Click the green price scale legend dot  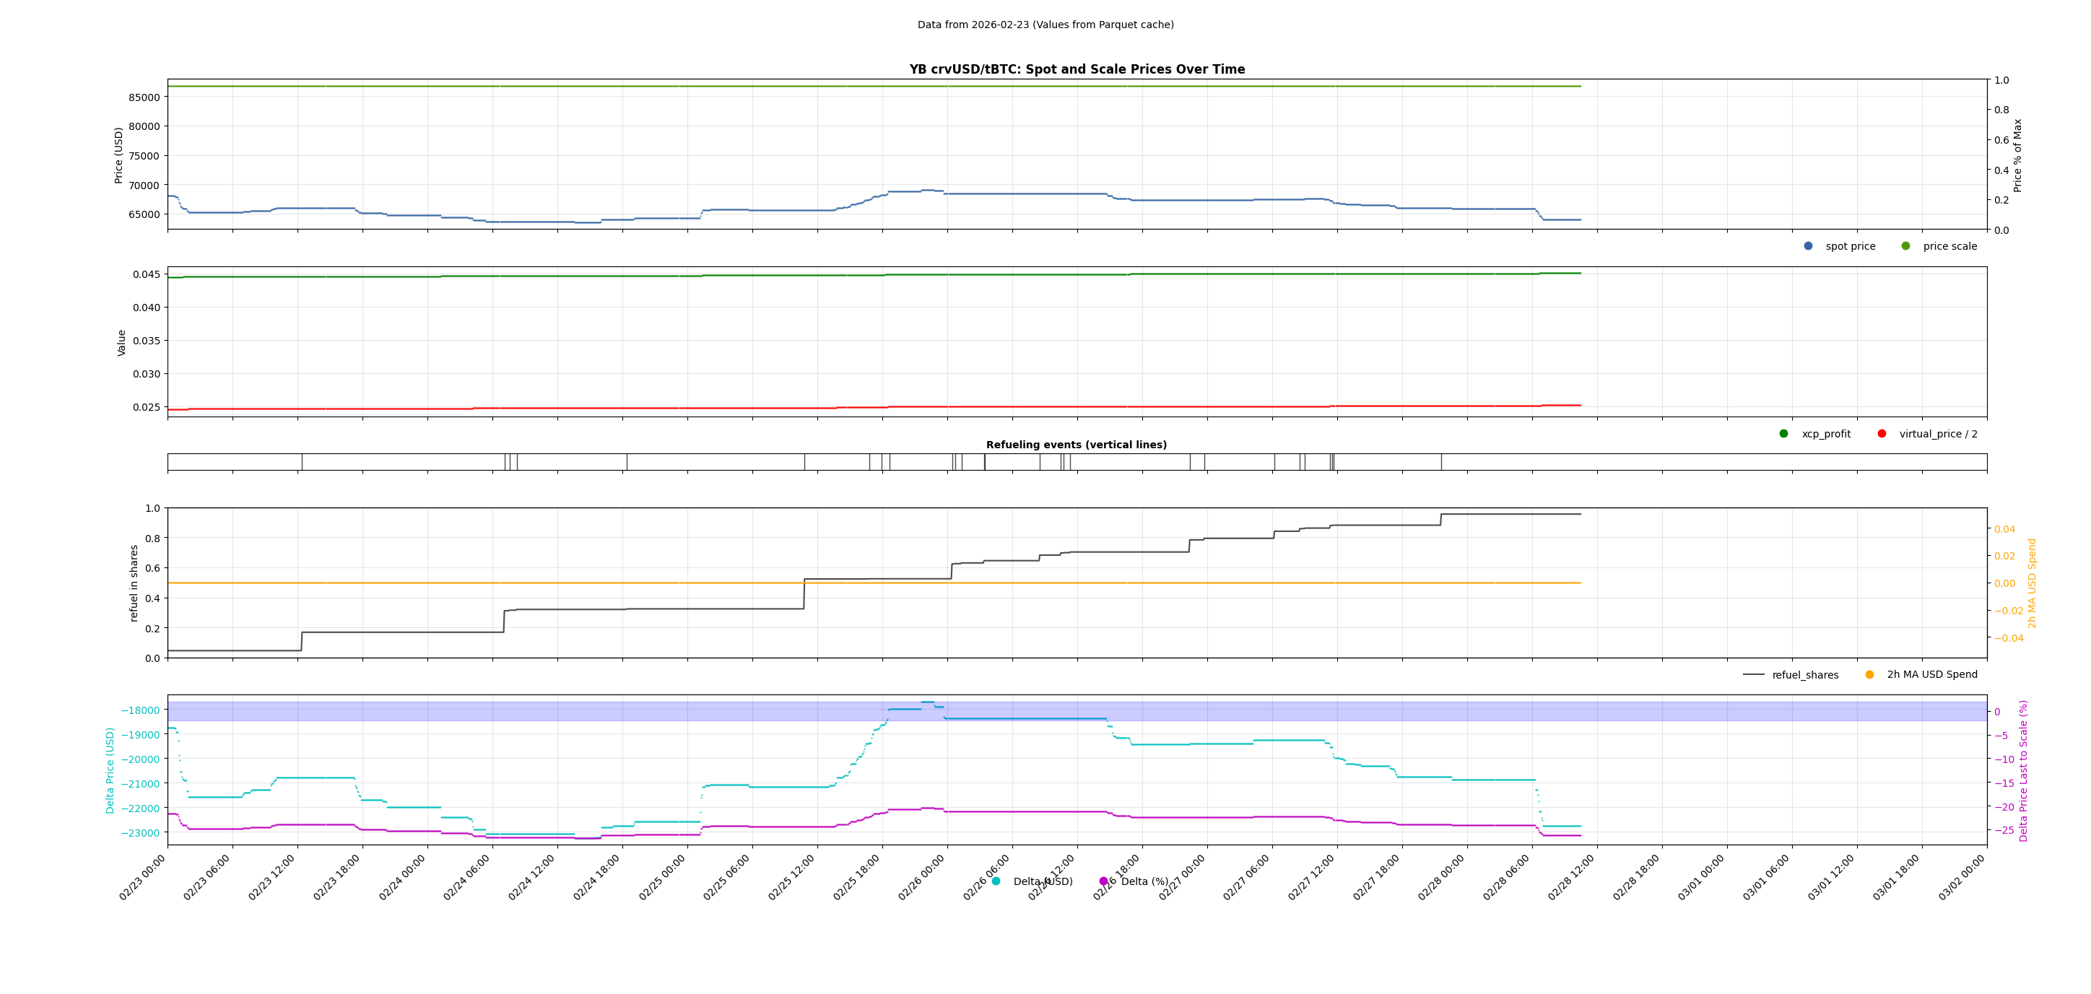(x=1905, y=246)
